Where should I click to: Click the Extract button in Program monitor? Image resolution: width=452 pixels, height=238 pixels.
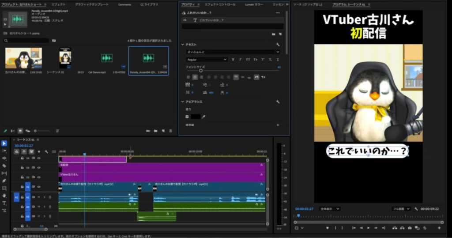tap(402, 228)
